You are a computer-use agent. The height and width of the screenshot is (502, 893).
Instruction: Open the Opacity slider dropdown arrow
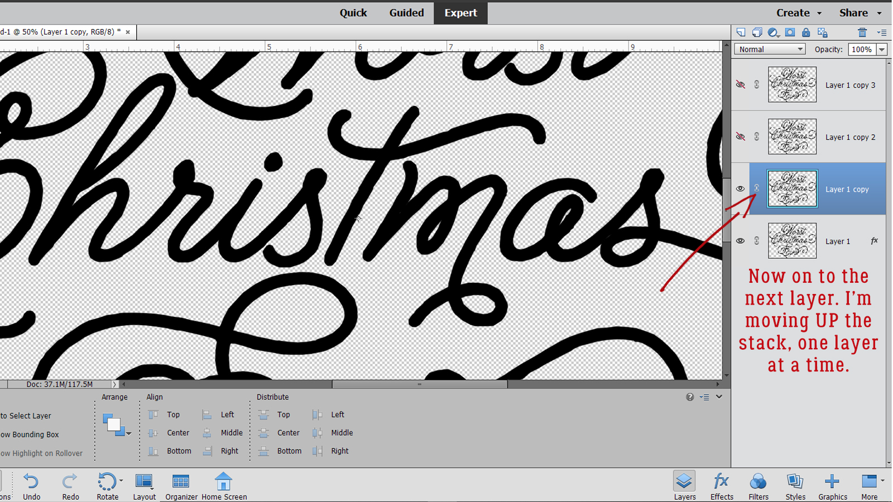point(882,49)
